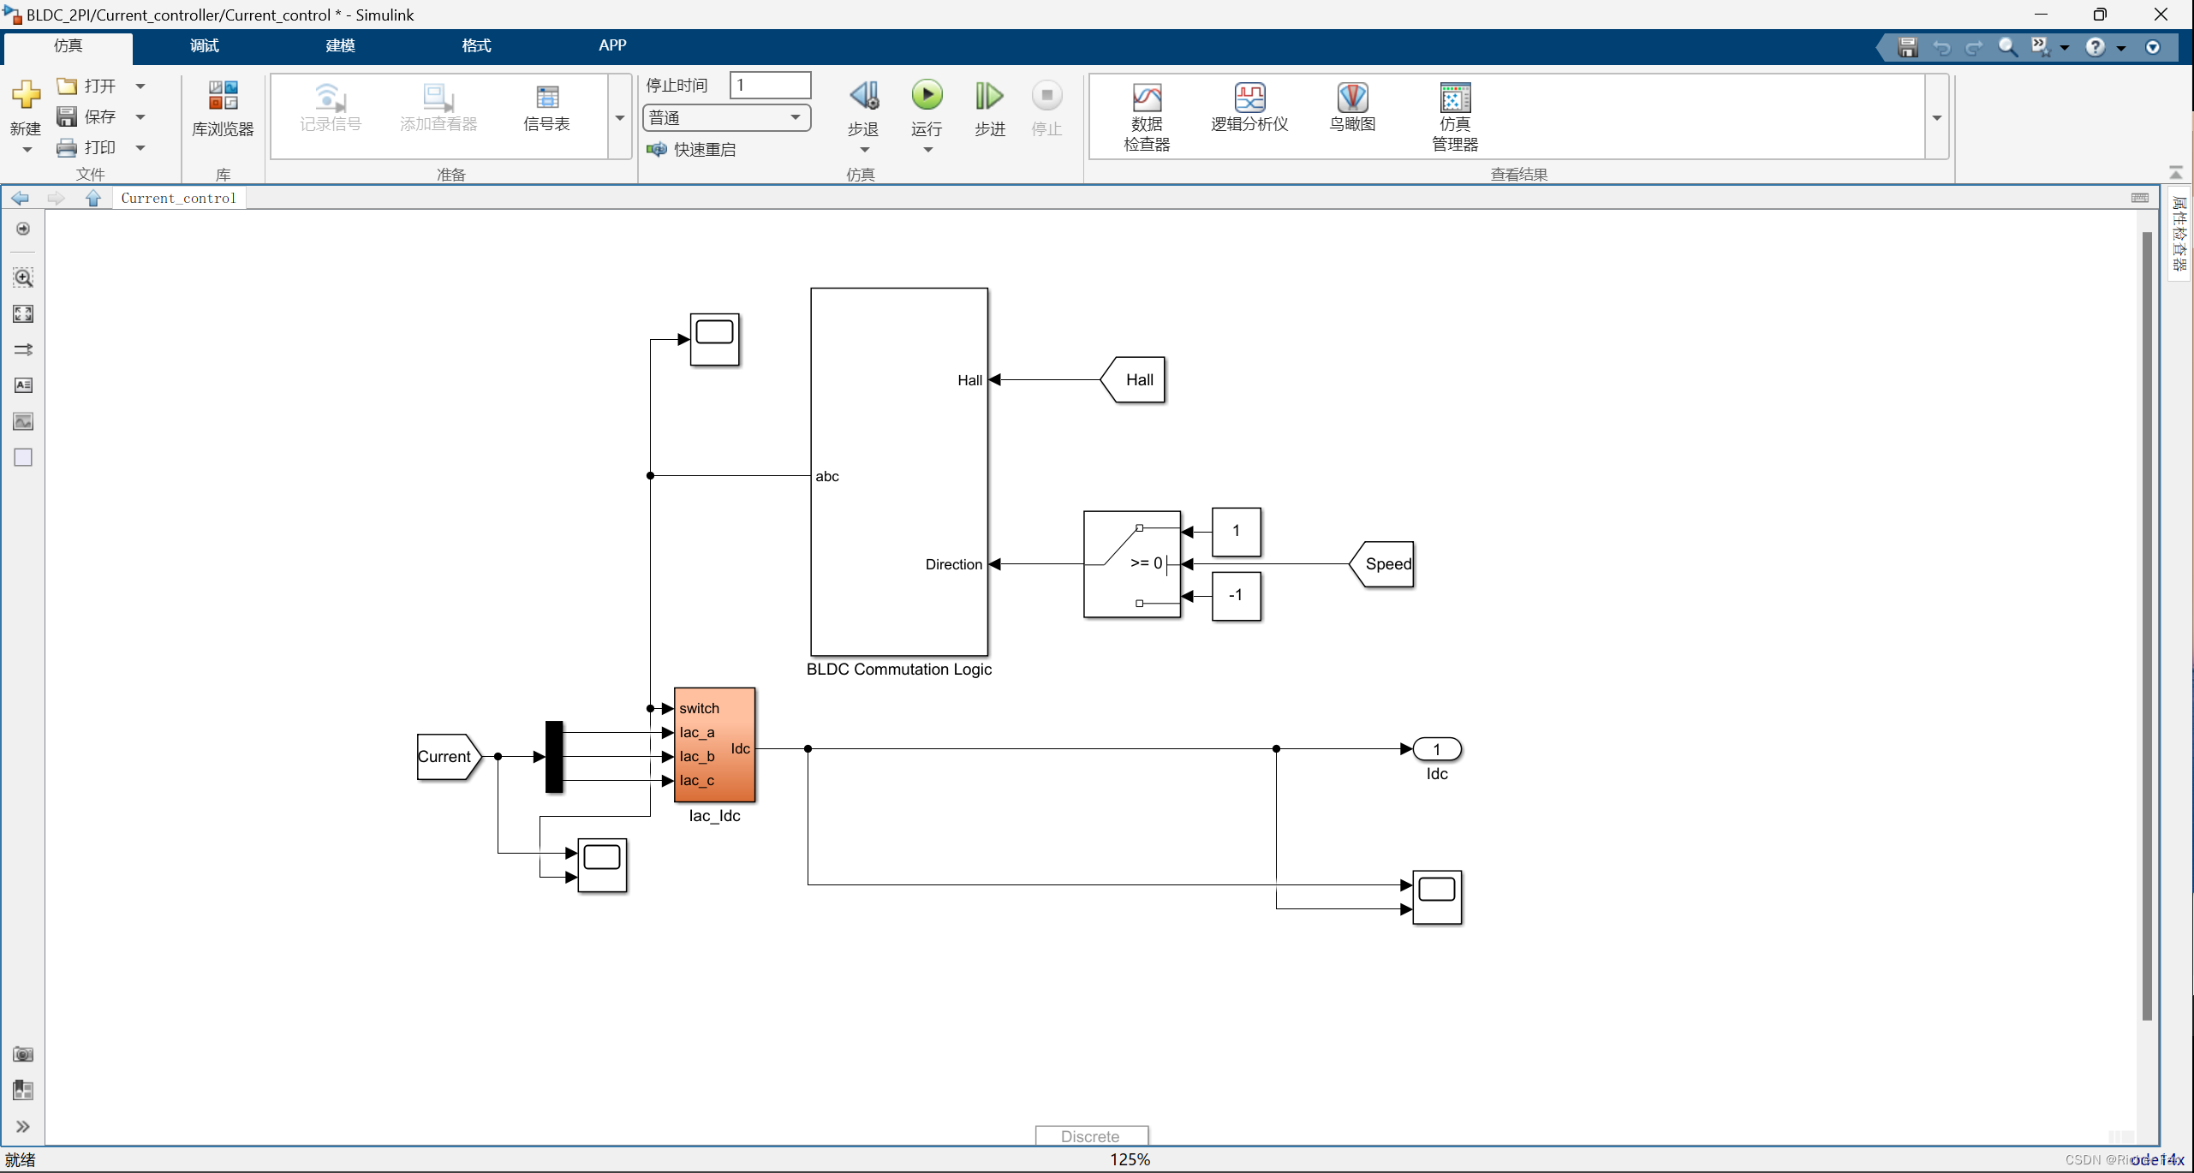Switch to the Debug (调试) ribbon tab

click(x=204, y=45)
